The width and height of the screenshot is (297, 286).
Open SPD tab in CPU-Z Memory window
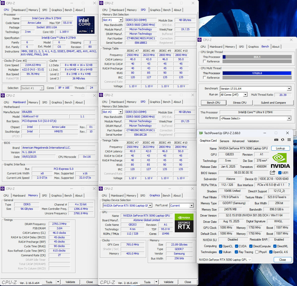44,196
